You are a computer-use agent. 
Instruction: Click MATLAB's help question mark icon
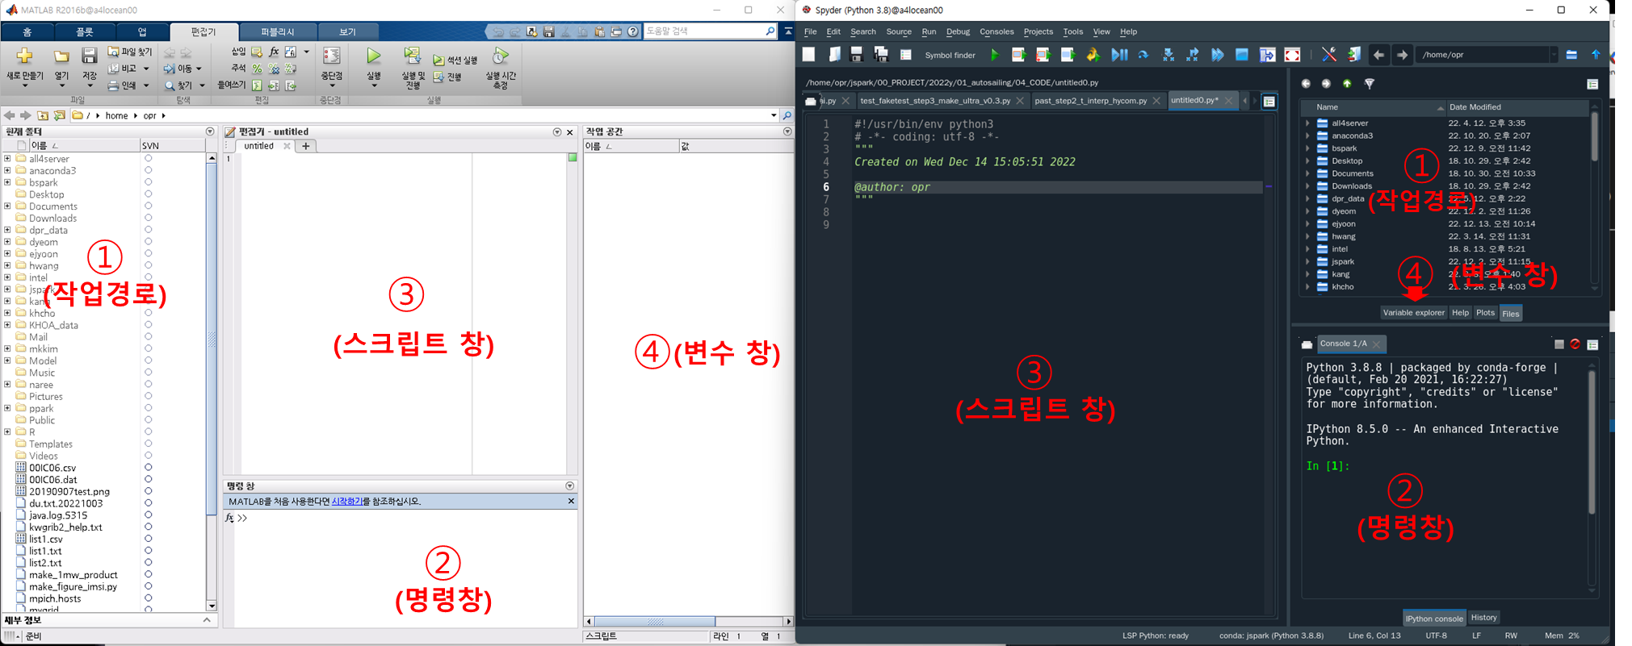pos(633,31)
